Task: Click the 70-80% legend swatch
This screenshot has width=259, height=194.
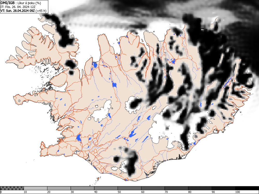Action: coord(176,188)
